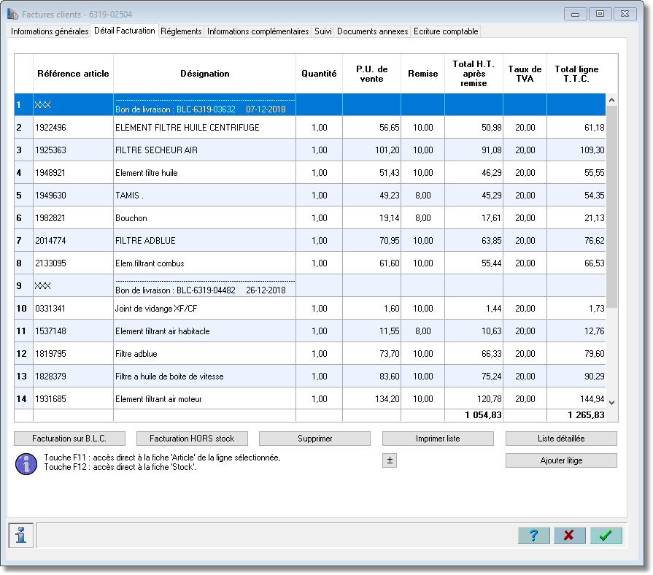Click reference 1922496 cell
Viewport: 653px width, 575px height.
(x=73, y=128)
